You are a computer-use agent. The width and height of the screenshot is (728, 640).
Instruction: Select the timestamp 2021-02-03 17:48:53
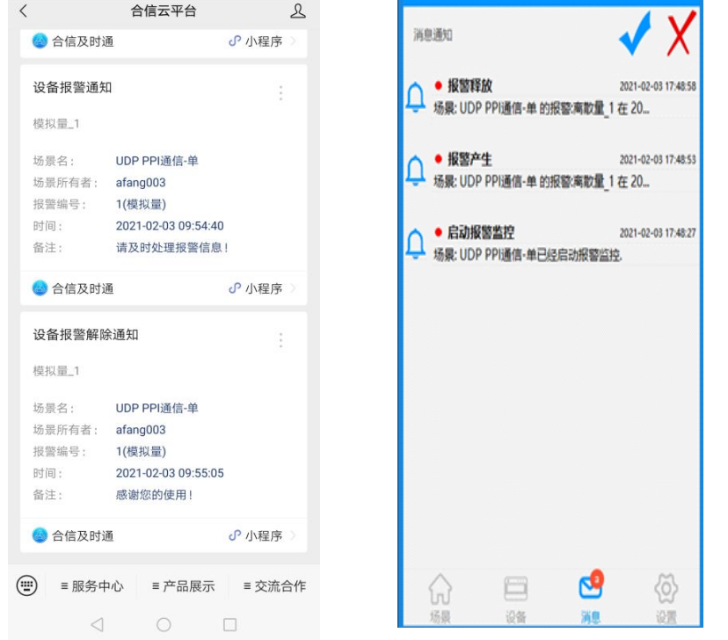658,160
